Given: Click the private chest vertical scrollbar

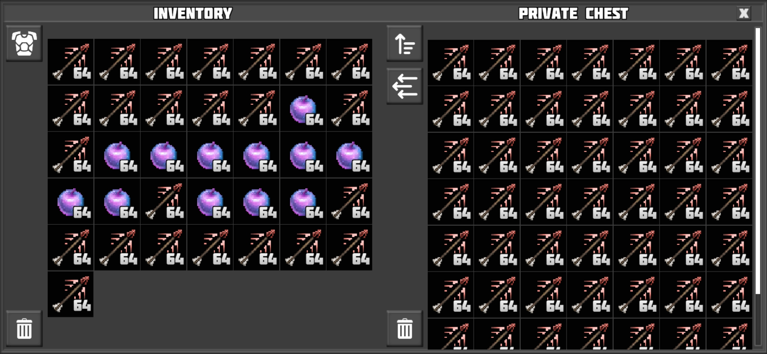Looking at the screenshot, I should [758, 161].
